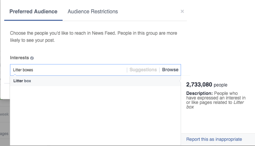Viewport: 255px width, 146px height.
Task: Click the "Interests" field label
Action: click(x=19, y=58)
